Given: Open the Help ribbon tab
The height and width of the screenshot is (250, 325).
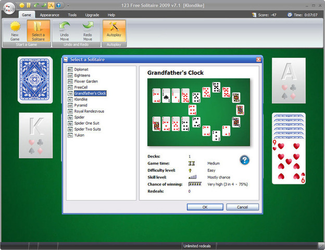Looking at the screenshot, I should (111, 15).
